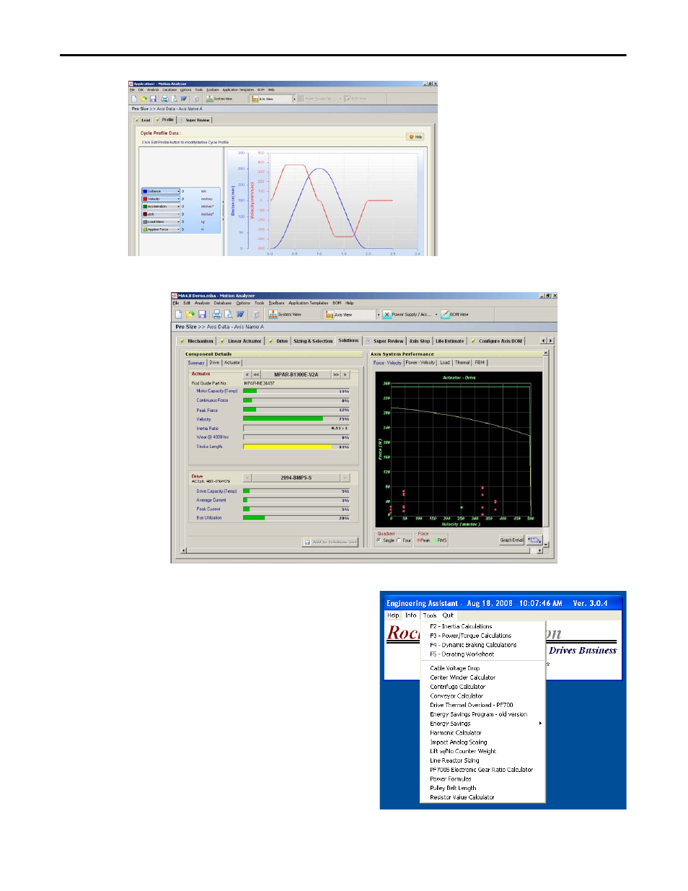Viewport: 688px width, 891px height.
Task: Click the Save disk icon in Solutions window toolbar
Action: [203, 315]
